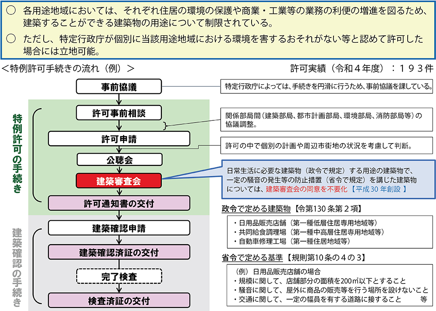Viewport: 436px width, 311px height.
Task: Click the gray 建築確認の手続き vertical label
Action: point(17,262)
